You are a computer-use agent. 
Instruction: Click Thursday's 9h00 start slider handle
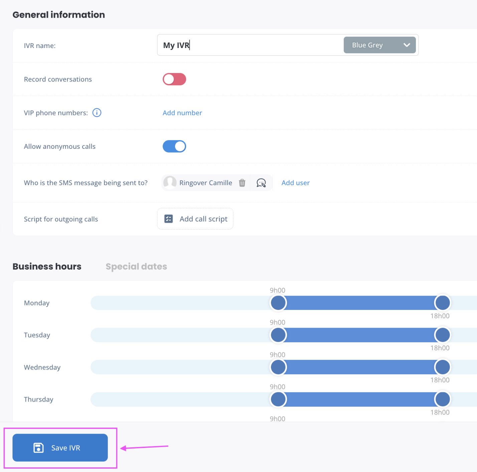tap(278, 399)
